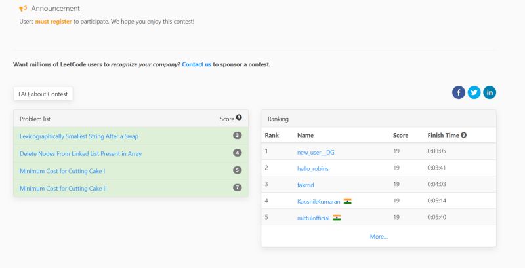
Task: Share contest on LinkedIn icon
Action: (490, 92)
